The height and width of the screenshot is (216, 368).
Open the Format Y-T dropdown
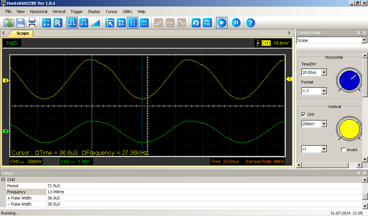(x=324, y=91)
